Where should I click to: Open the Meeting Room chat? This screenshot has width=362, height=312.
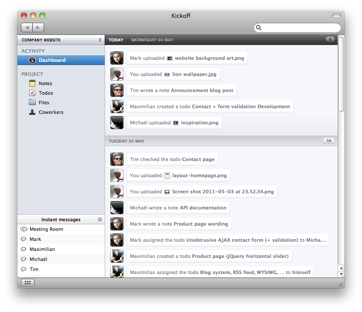click(x=61, y=229)
